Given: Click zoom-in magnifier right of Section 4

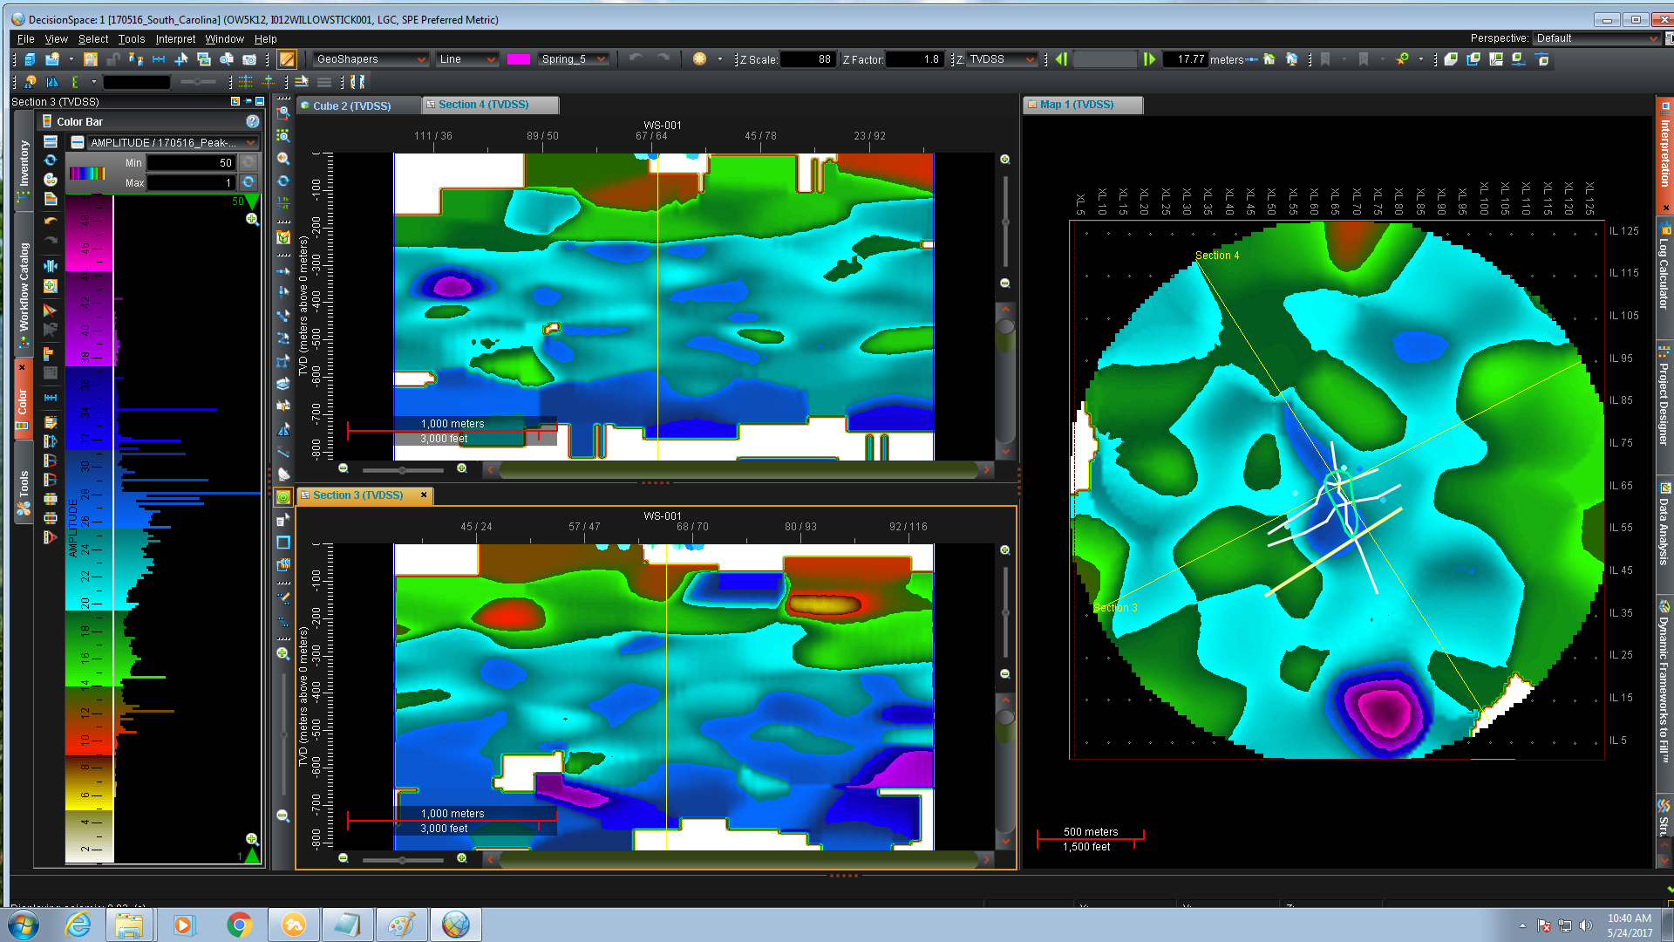Looking at the screenshot, I should click(1004, 160).
